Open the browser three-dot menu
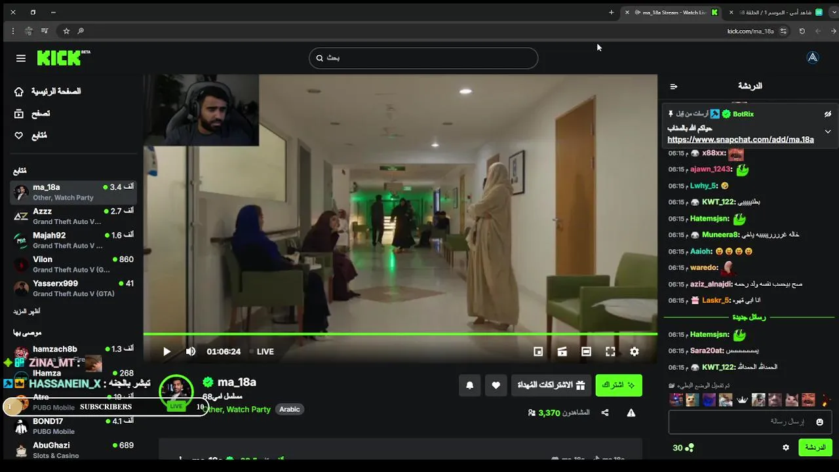The width and height of the screenshot is (839, 472). 12,31
